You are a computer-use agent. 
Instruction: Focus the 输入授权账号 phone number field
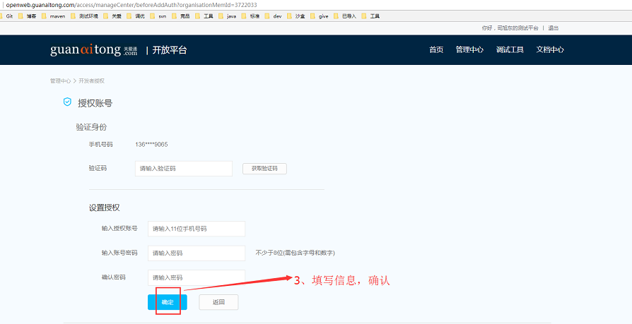tap(197, 229)
